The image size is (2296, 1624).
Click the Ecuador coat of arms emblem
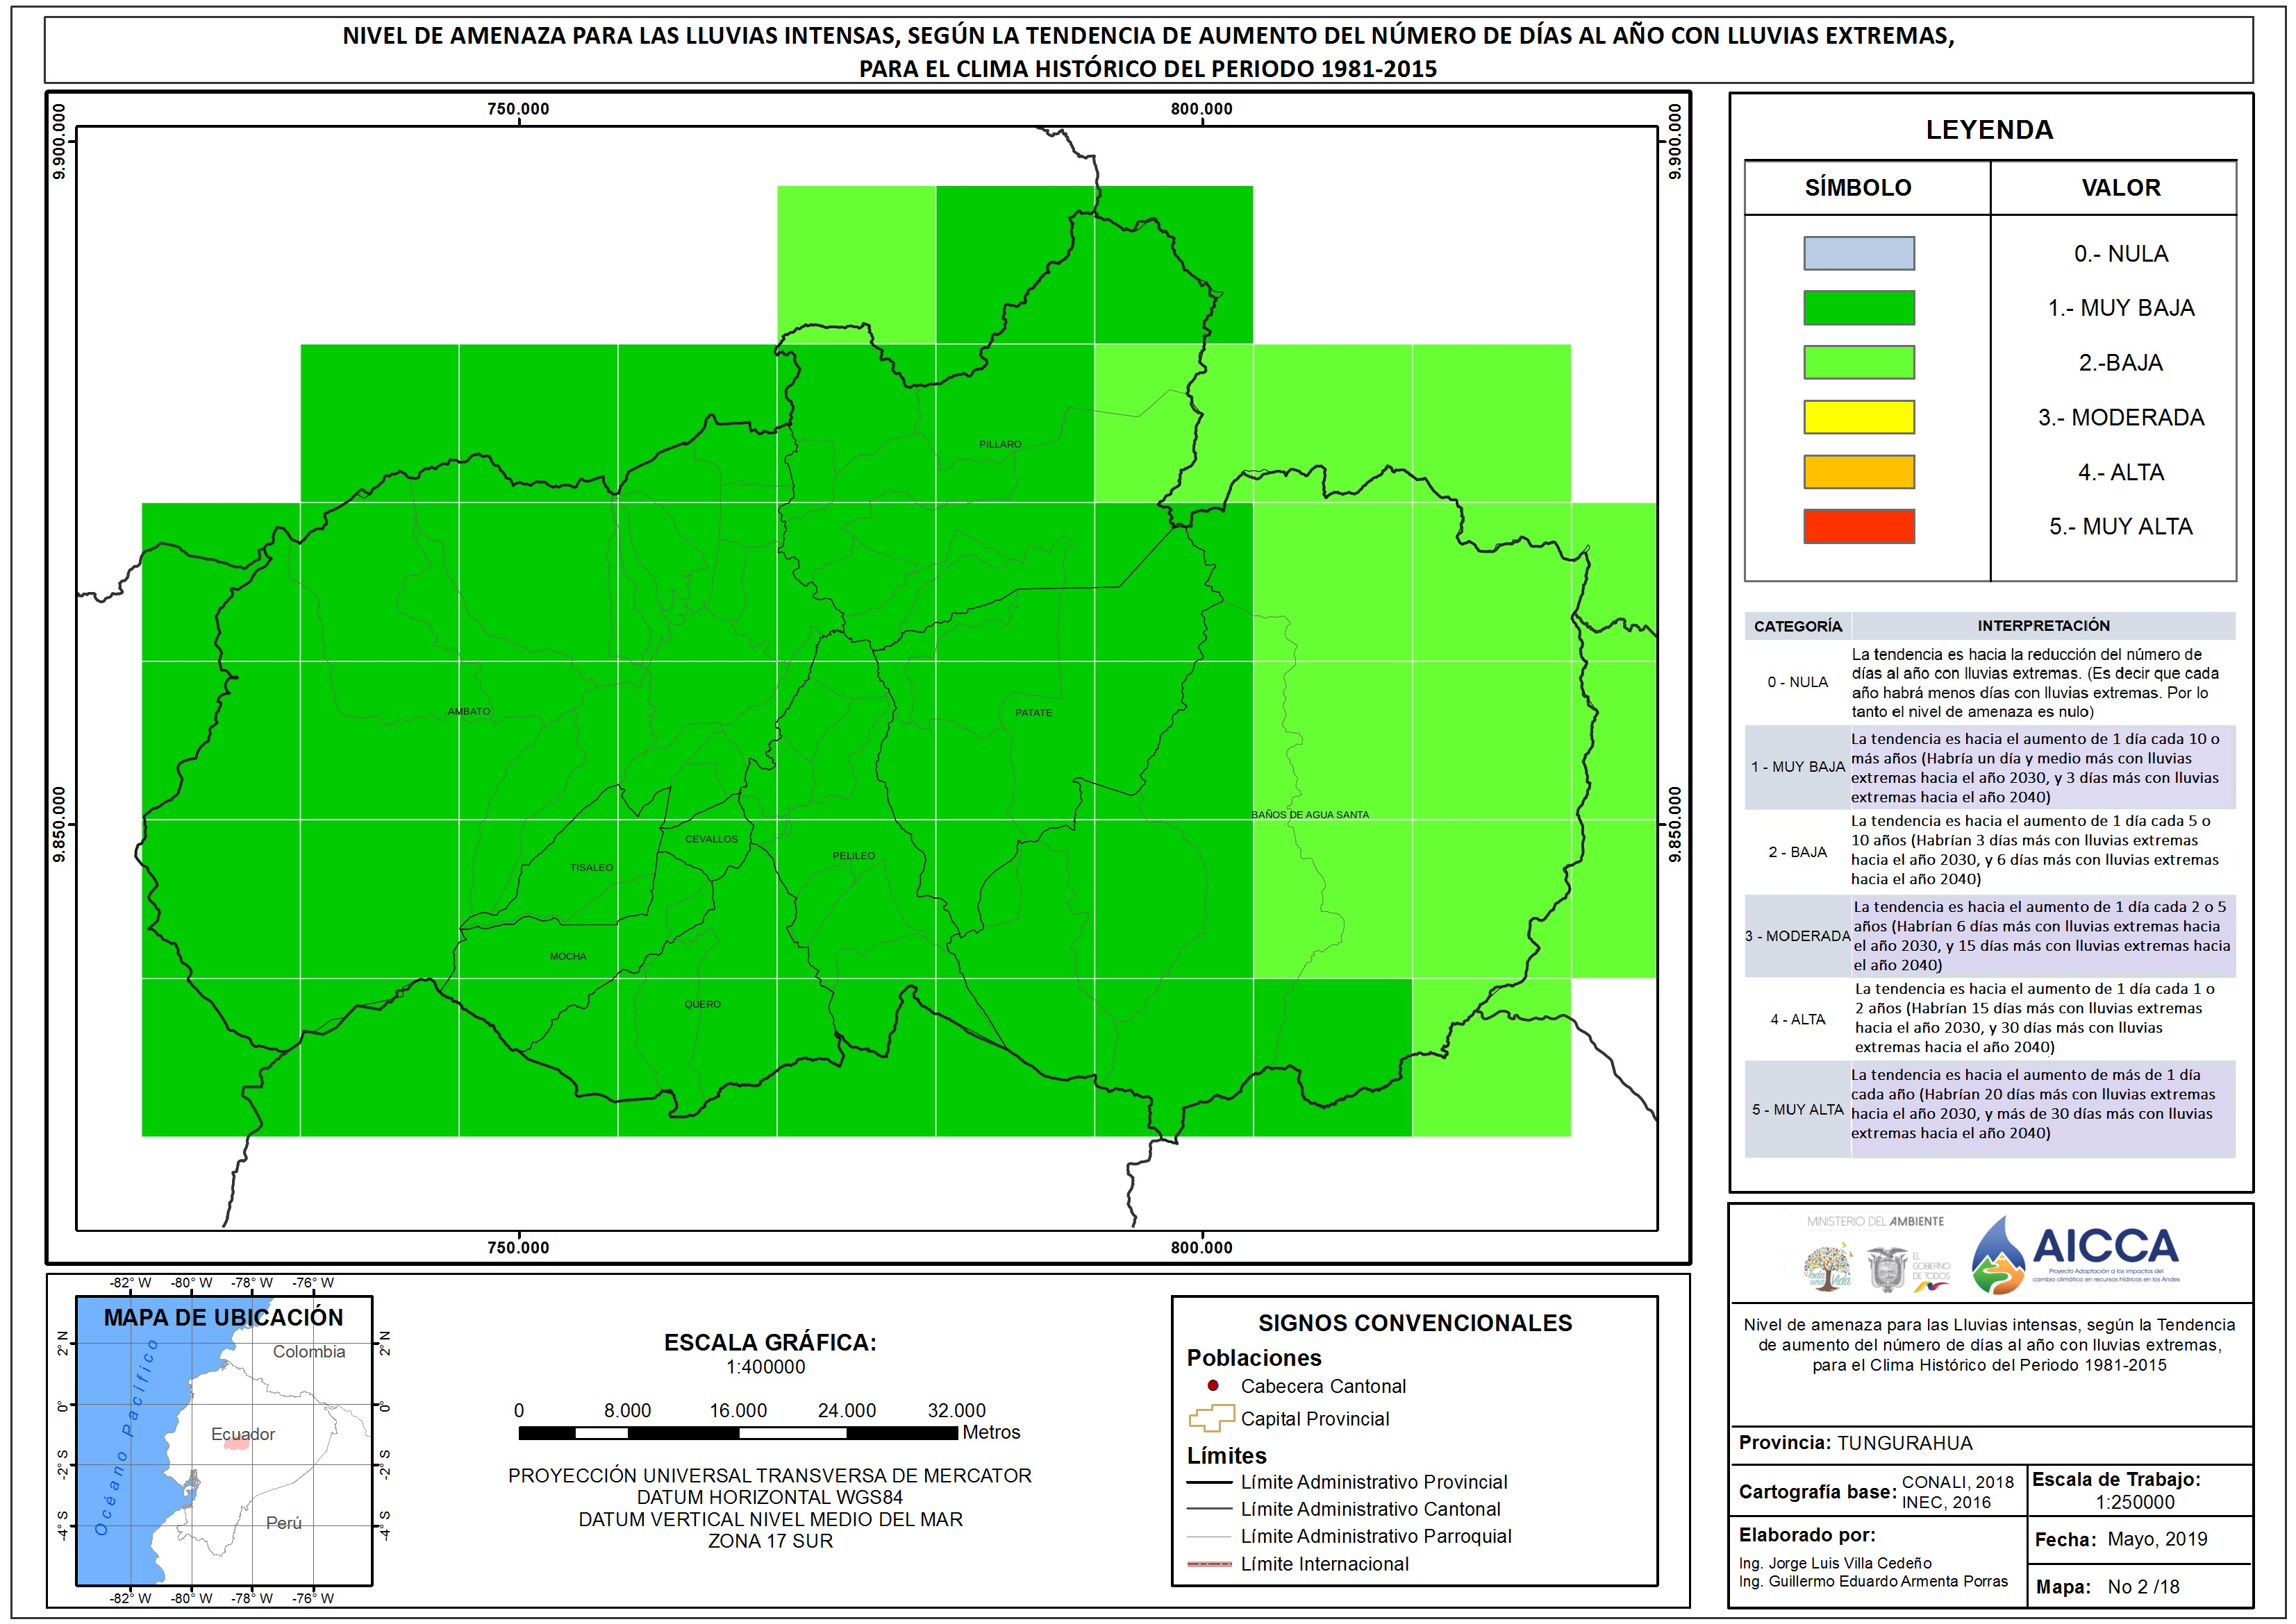pyautogui.click(x=1887, y=1269)
